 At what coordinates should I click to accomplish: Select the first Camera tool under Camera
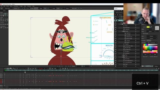pyautogui.click(x=1, y=24)
